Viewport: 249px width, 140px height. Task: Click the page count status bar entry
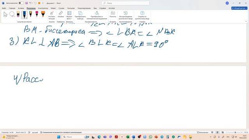tap(7, 132)
